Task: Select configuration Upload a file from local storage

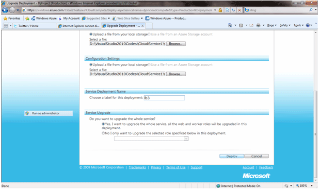Action: pos(91,64)
